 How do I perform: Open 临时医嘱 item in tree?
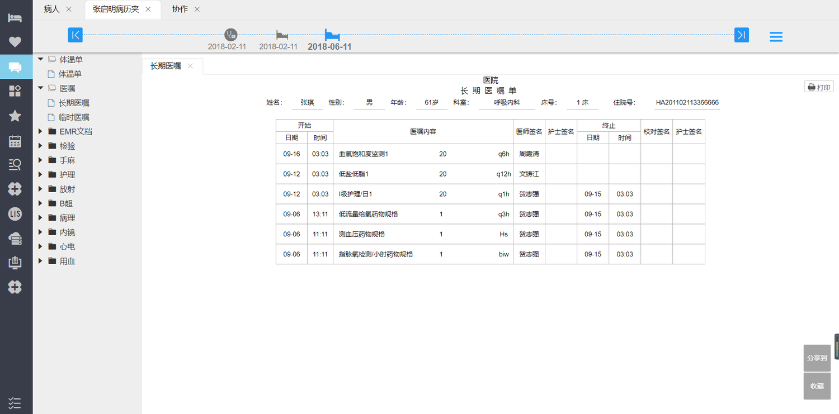pos(74,117)
